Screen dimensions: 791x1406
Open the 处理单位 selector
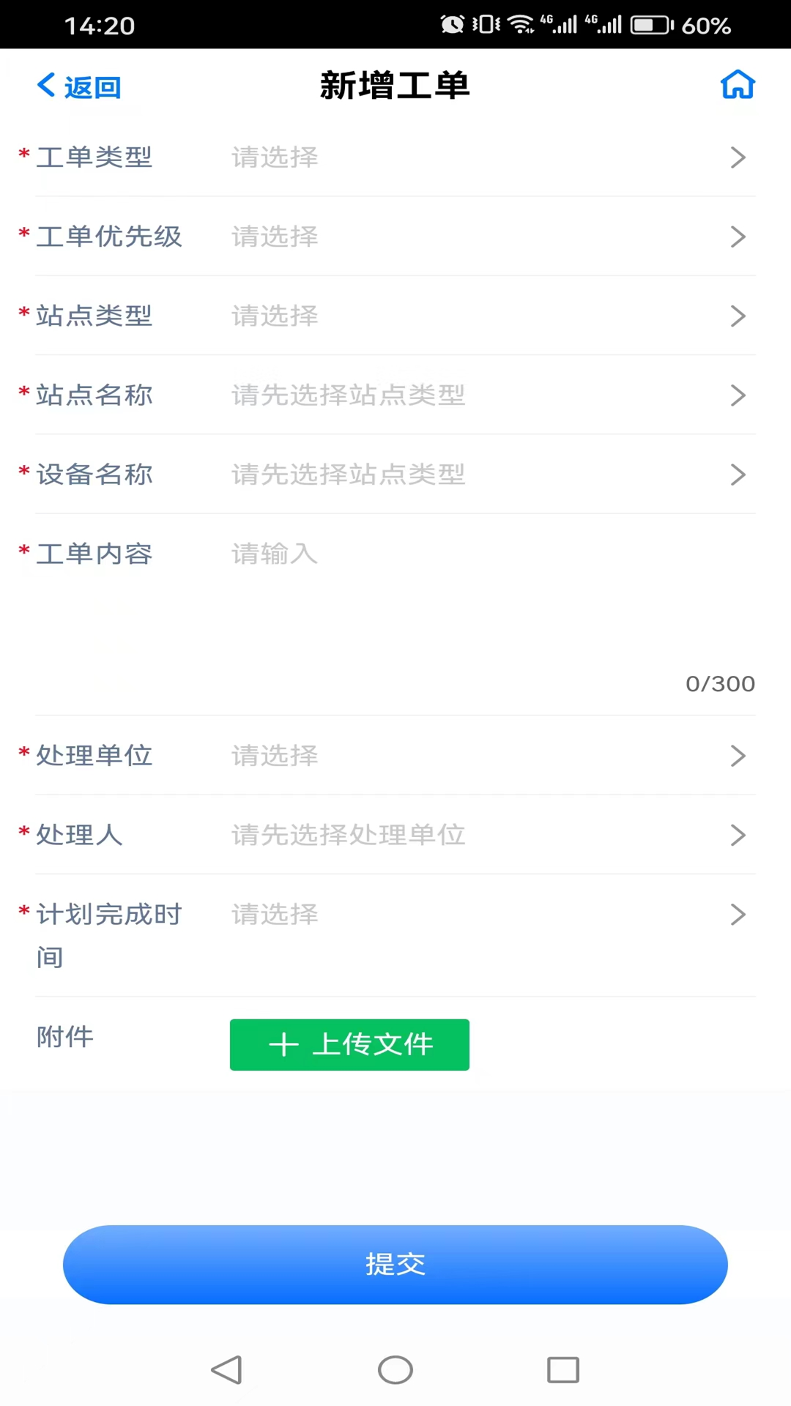[x=483, y=756]
